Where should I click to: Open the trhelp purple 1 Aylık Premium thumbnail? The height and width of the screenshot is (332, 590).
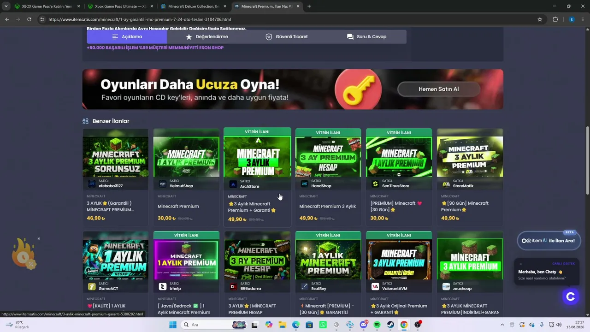click(x=186, y=260)
